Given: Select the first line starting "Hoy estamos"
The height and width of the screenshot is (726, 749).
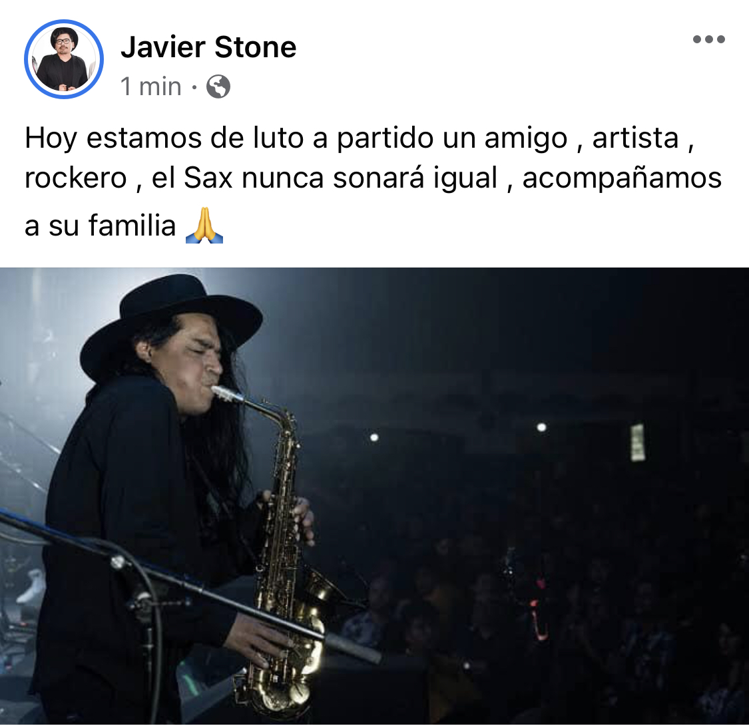Looking at the screenshot, I should 360,138.
